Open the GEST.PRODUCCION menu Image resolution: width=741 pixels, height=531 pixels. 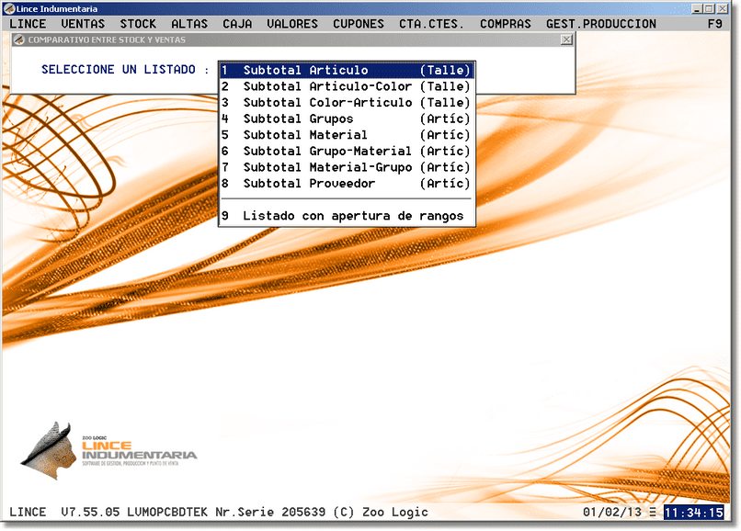coord(600,24)
